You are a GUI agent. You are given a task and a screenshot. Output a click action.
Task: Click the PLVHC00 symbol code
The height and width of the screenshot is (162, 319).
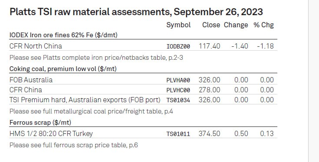click(x=178, y=90)
